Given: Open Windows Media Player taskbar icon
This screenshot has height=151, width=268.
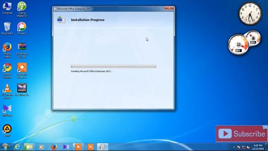Looking at the screenshot, I should (41, 147).
